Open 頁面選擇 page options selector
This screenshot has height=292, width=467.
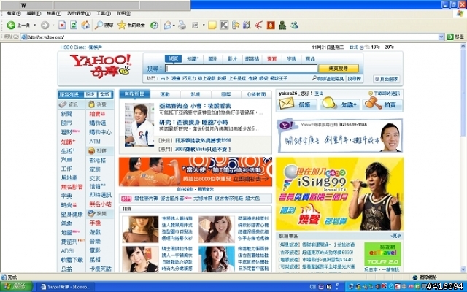[x=386, y=79]
